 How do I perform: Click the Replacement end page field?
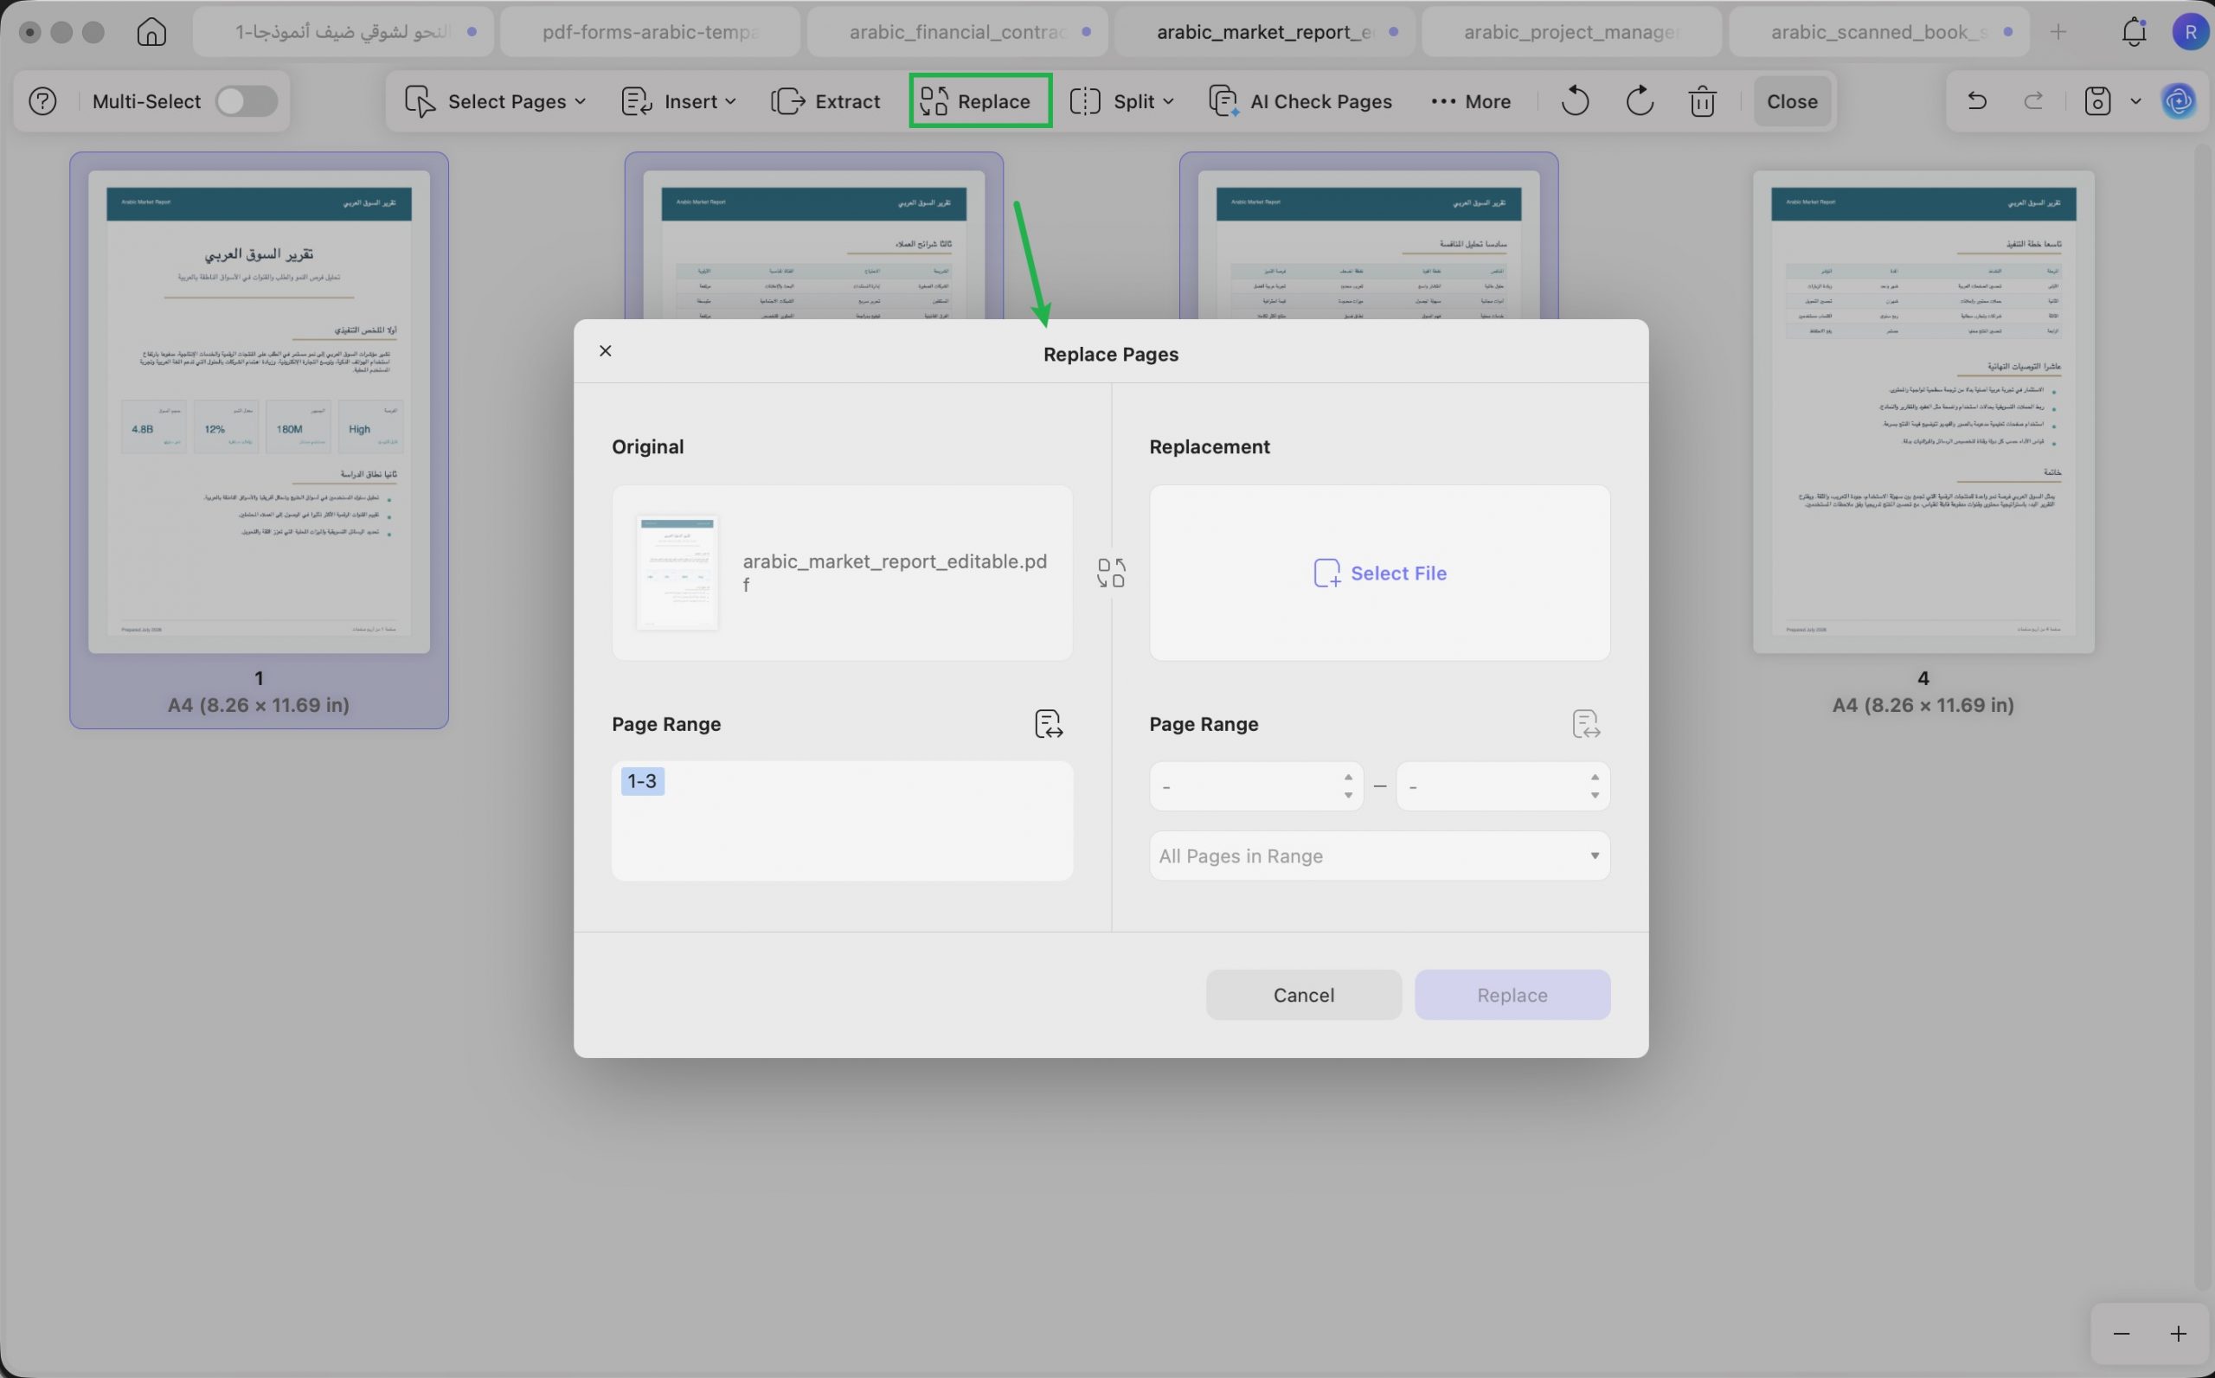[1502, 785]
